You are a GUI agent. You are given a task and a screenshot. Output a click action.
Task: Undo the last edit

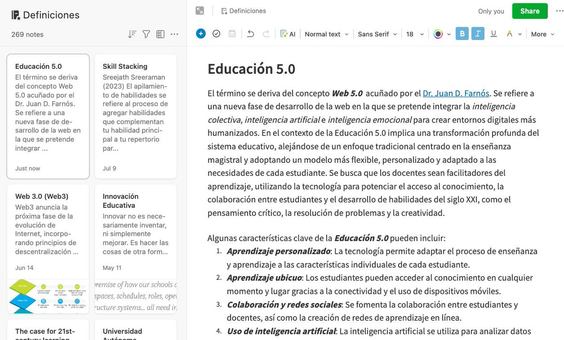pyautogui.click(x=251, y=34)
